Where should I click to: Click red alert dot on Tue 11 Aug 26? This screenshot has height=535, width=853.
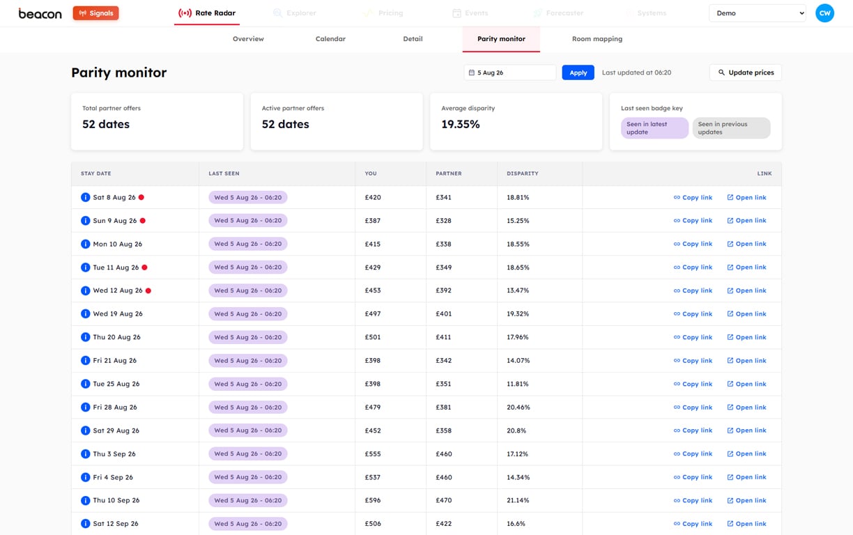(144, 267)
